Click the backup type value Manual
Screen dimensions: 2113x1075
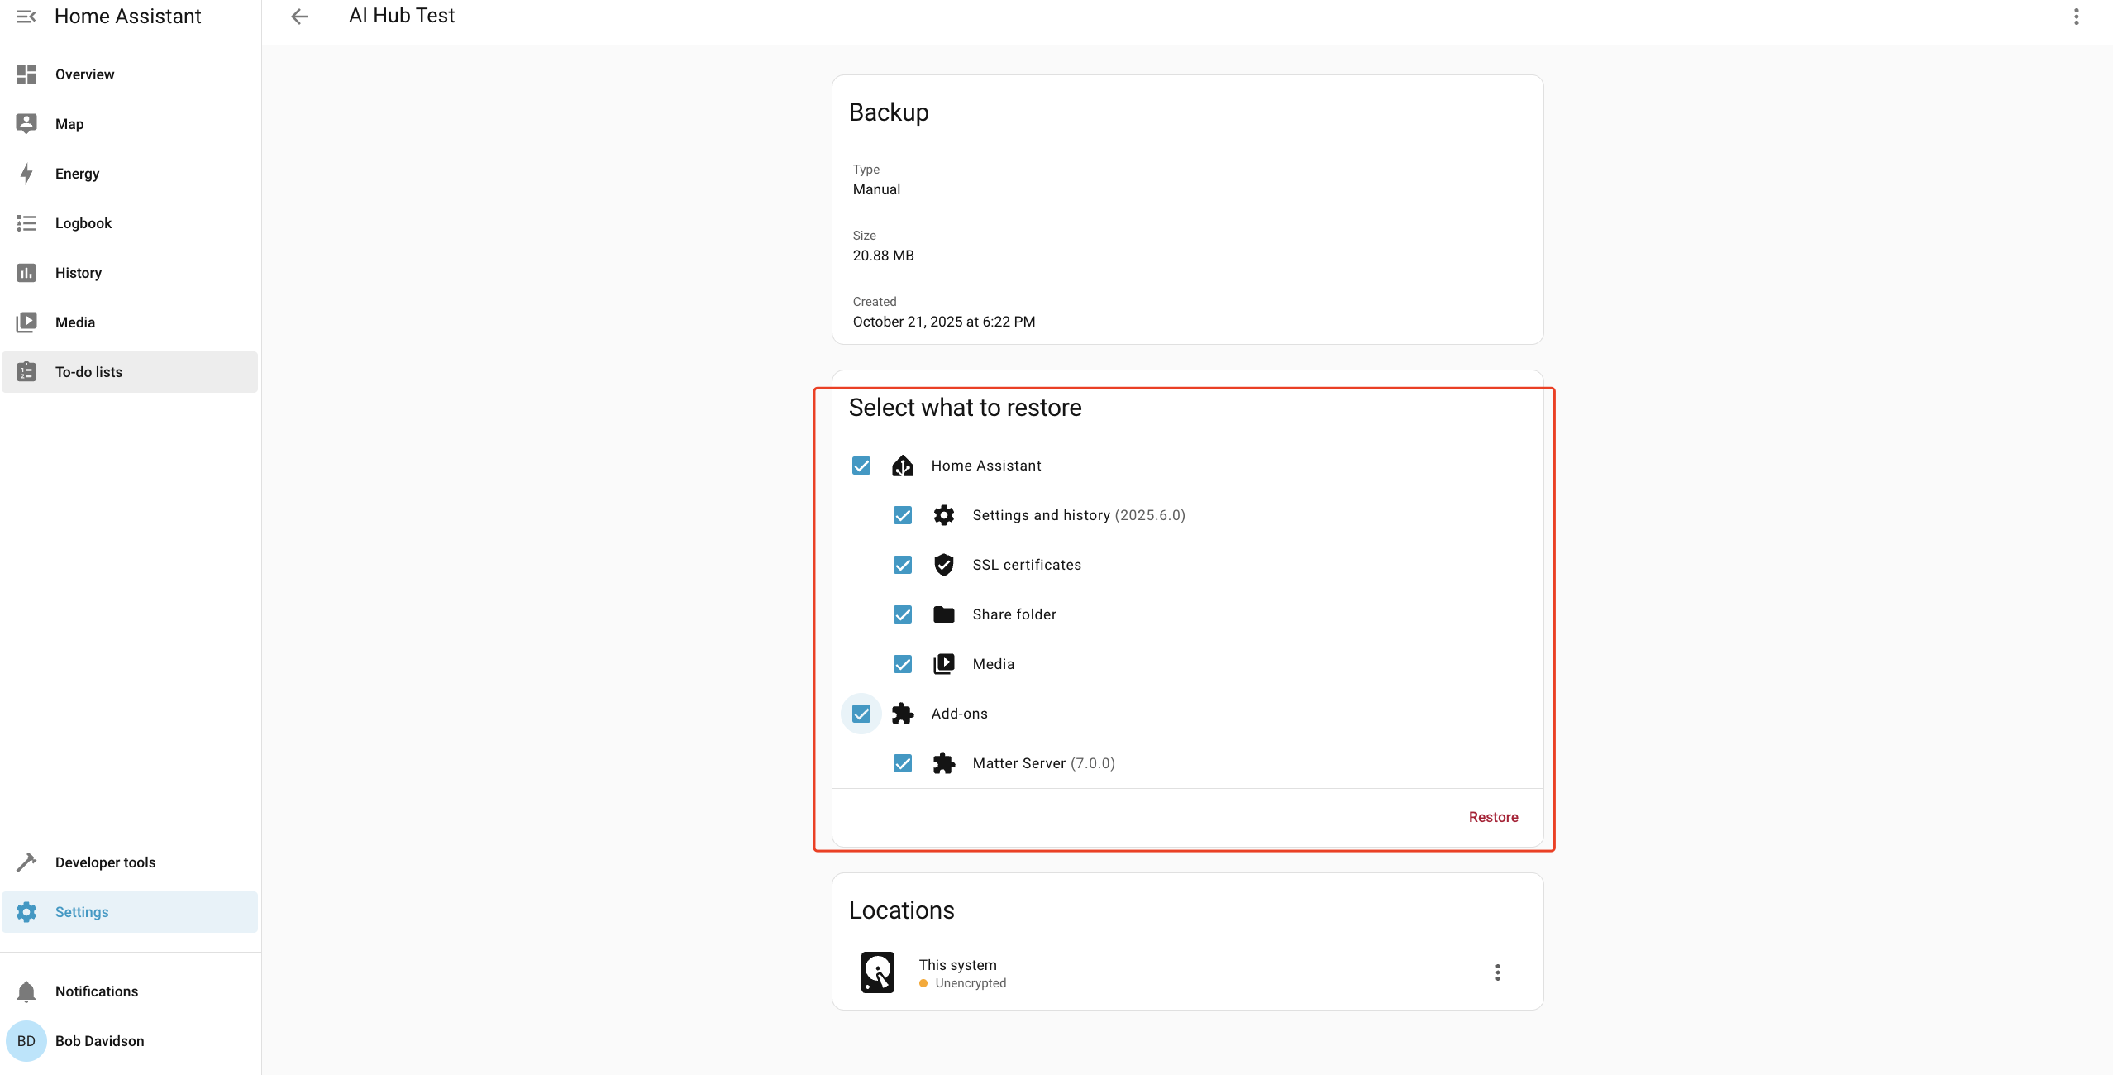(x=876, y=189)
